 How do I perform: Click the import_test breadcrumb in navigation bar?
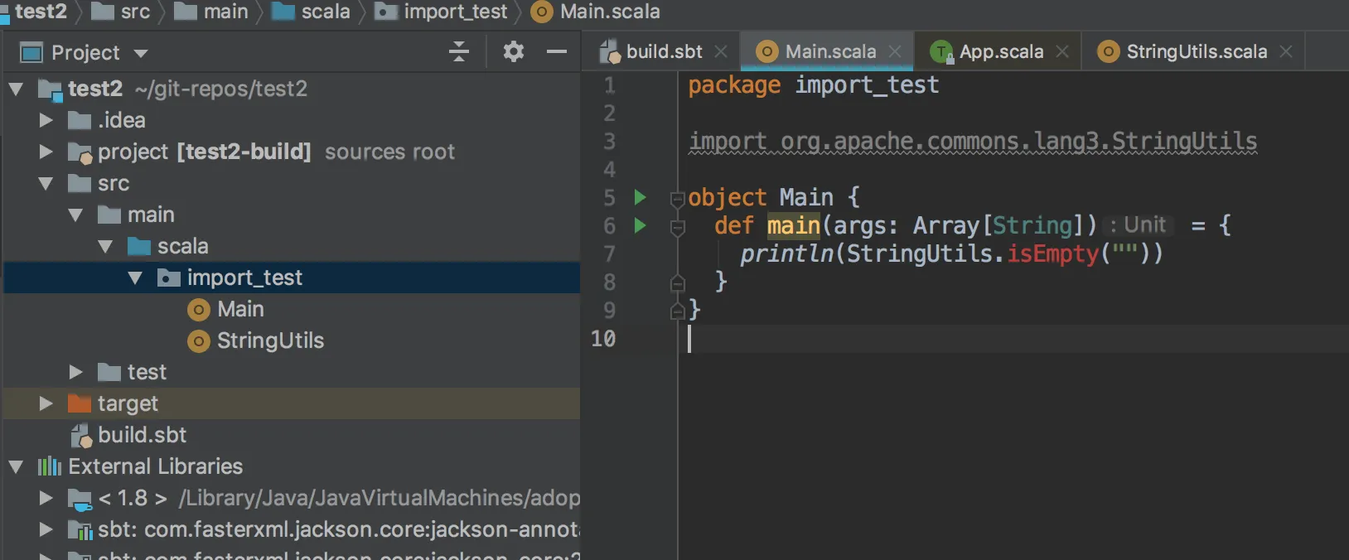tap(455, 12)
